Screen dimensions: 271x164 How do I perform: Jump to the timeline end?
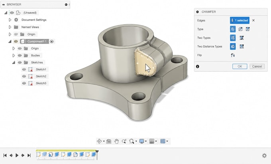[29, 155]
